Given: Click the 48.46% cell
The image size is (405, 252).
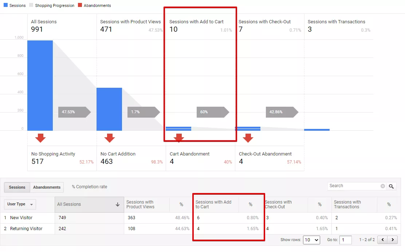Looking at the screenshot, I should pyautogui.click(x=182, y=218).
